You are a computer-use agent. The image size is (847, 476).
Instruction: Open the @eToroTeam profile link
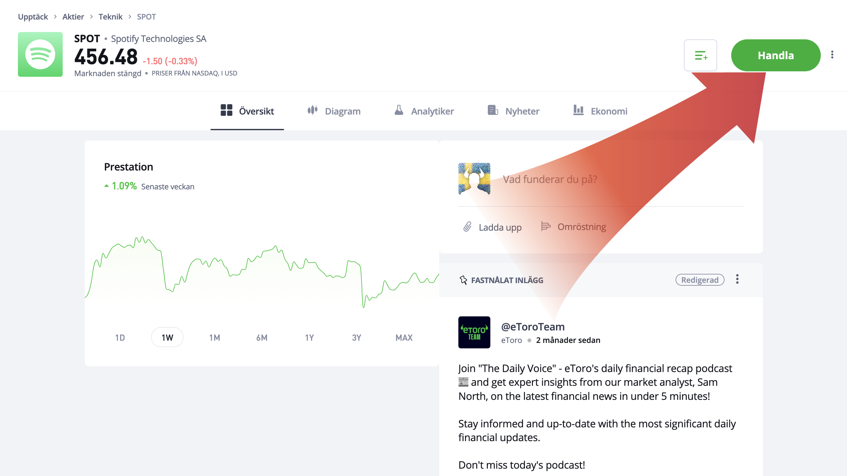(533, 327)
